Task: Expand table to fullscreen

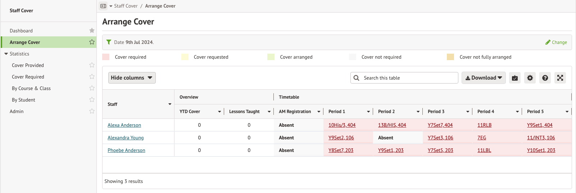Action: click(x=560, y=78)
